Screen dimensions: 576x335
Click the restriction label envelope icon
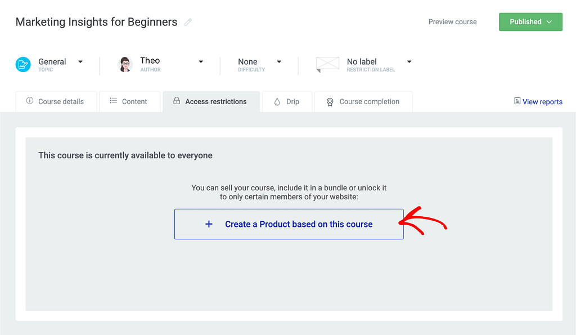(x=327, y=64)
